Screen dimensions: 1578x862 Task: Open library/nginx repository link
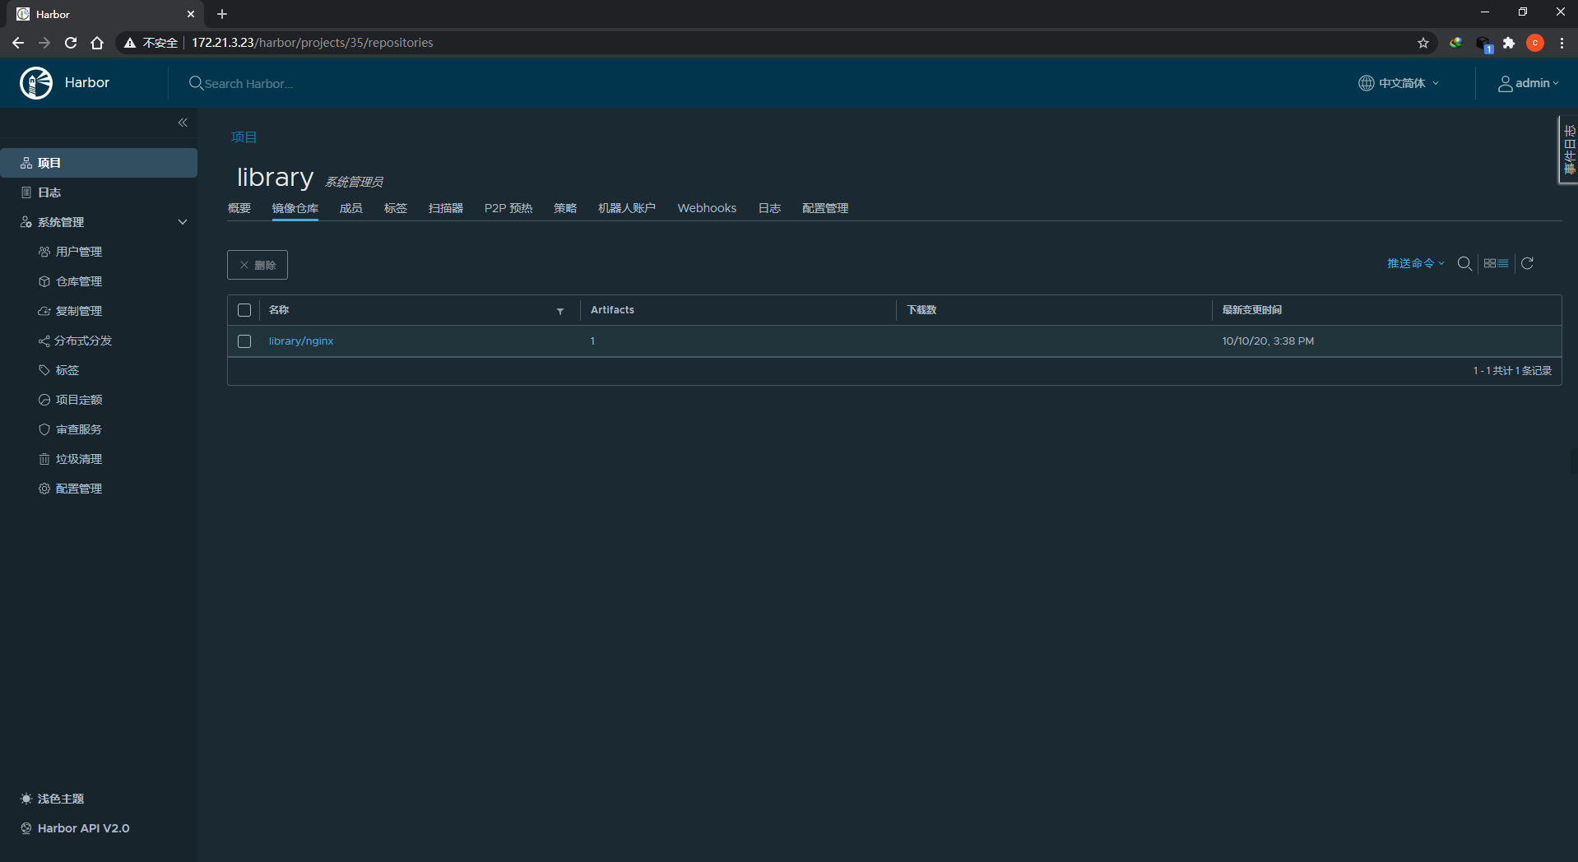(301, 341)
